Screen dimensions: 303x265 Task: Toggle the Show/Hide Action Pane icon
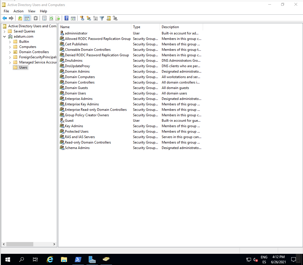(x=73, y=18)
